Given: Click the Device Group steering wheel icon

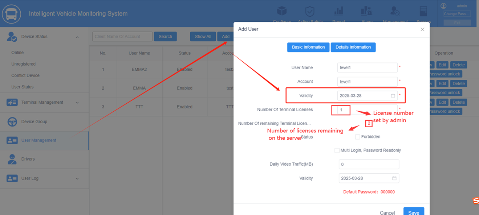Looking at the screenshot, I should click(12, 122).
